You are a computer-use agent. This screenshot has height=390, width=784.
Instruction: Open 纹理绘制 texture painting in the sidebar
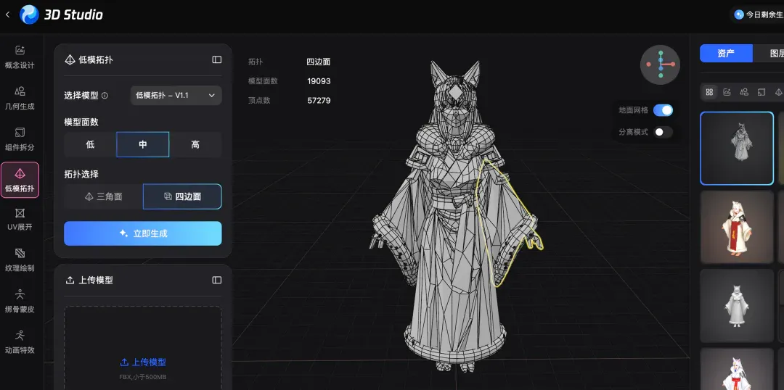click(20, 260)
